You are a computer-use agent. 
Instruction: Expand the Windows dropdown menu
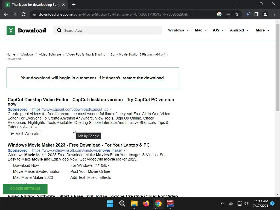click(x=178, y=30)
